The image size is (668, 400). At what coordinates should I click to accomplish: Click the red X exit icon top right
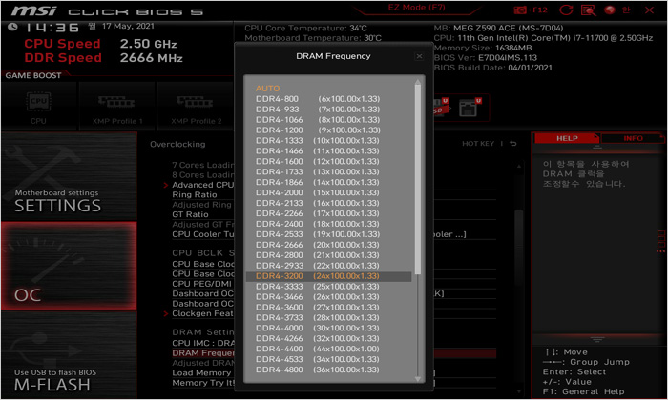[649, 10]
